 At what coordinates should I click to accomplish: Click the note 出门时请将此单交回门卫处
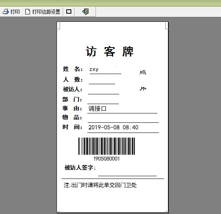[104, 185]
